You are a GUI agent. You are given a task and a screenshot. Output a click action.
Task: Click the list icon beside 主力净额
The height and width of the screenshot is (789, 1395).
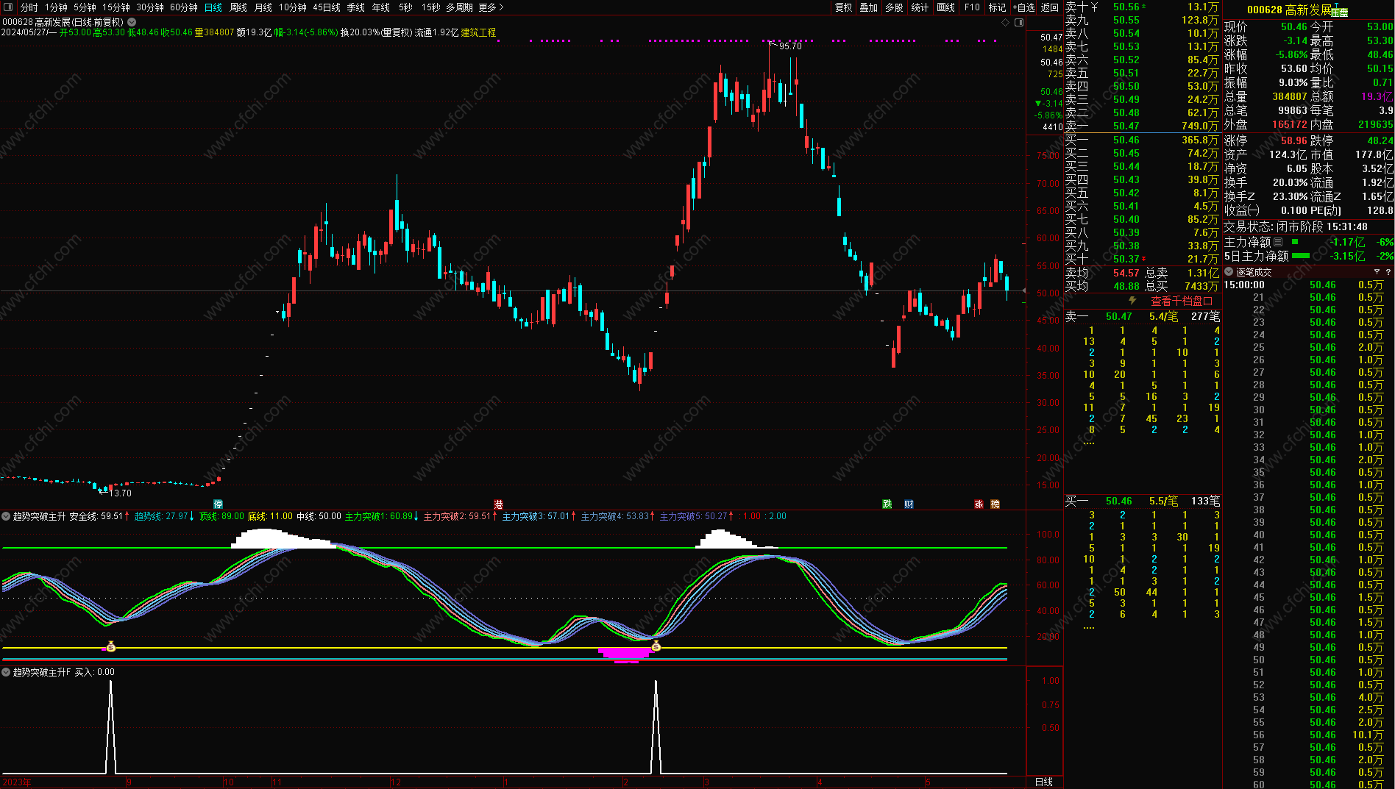(x=1278, y=242)
